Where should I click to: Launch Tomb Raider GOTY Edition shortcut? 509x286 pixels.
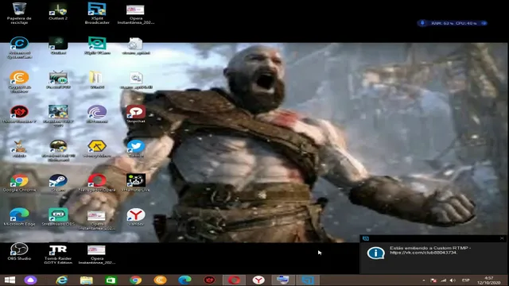tap(58, 253)
